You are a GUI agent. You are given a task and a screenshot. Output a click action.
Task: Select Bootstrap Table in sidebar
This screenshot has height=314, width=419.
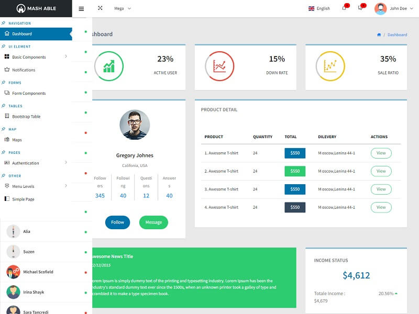tap(26, 117)
